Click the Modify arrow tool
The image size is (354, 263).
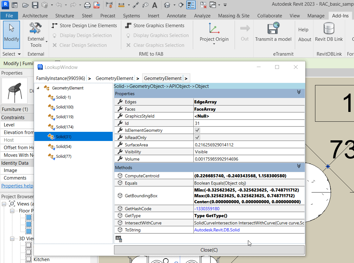click(x=11, y=35)
